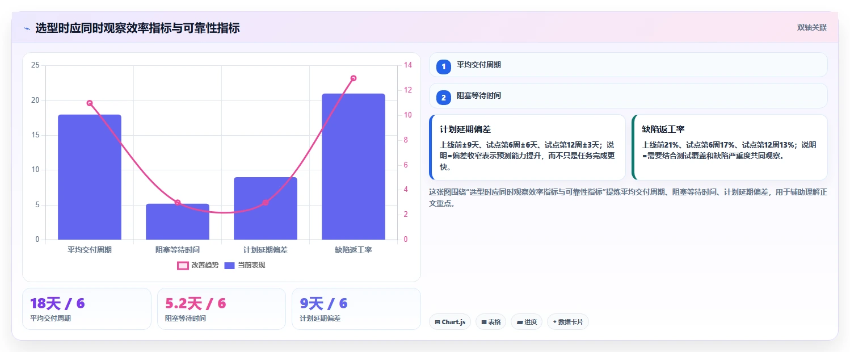Click the summary paragraph starting 这张图围绕
The width and height of the screenshot is (850, 352).
628,198
